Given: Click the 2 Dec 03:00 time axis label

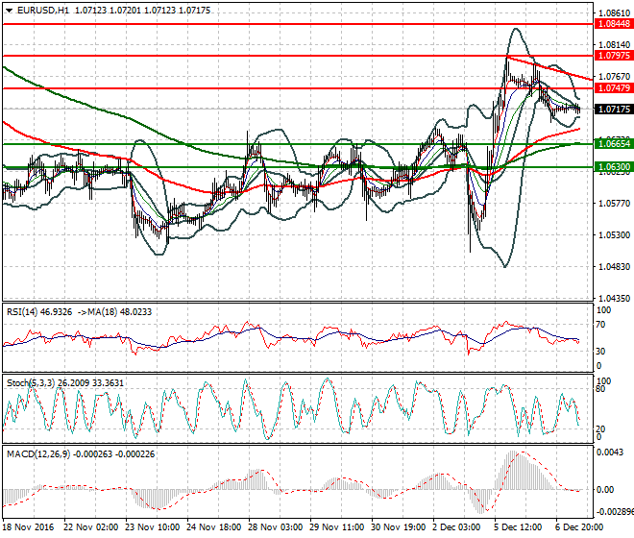Looking at the screenshot, I should point(457,527).
